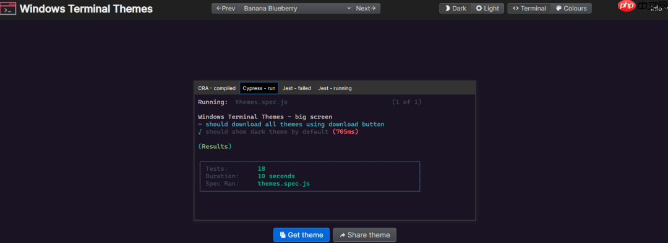Click the Share theme button
The height and width of the screenshot is (243, 668).
(x=365, y=235)
